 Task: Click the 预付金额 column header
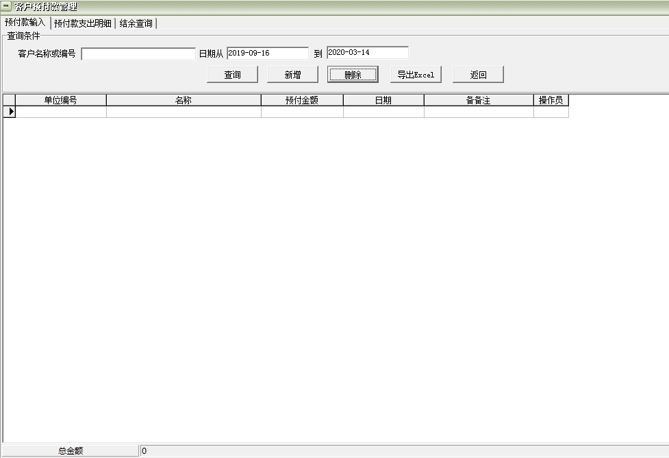(x=302, y=100)
